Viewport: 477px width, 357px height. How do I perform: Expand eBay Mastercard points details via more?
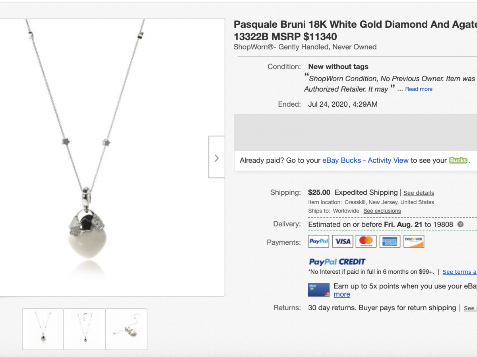(341, 294)
